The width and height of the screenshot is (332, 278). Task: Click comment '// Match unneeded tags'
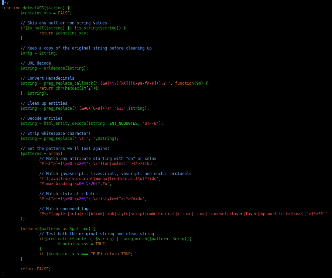pos(65,209)
